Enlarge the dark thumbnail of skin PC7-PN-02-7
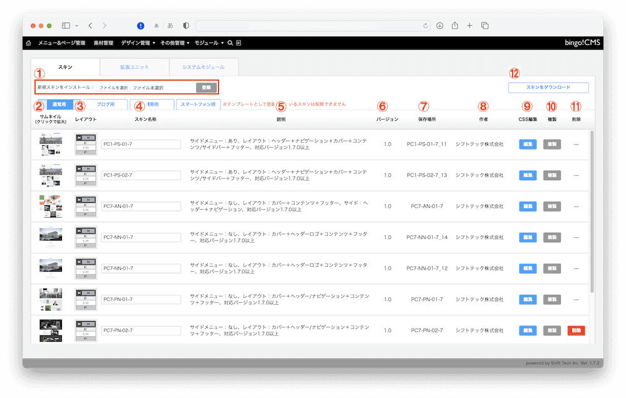The width and height of the screenshot is (626, 398). coord(51,330)
